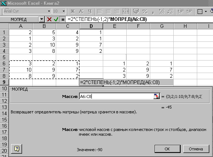This screenshot has height=157, width=213.
Task: Click the equals edit formula button
Action: click(63, 19)
